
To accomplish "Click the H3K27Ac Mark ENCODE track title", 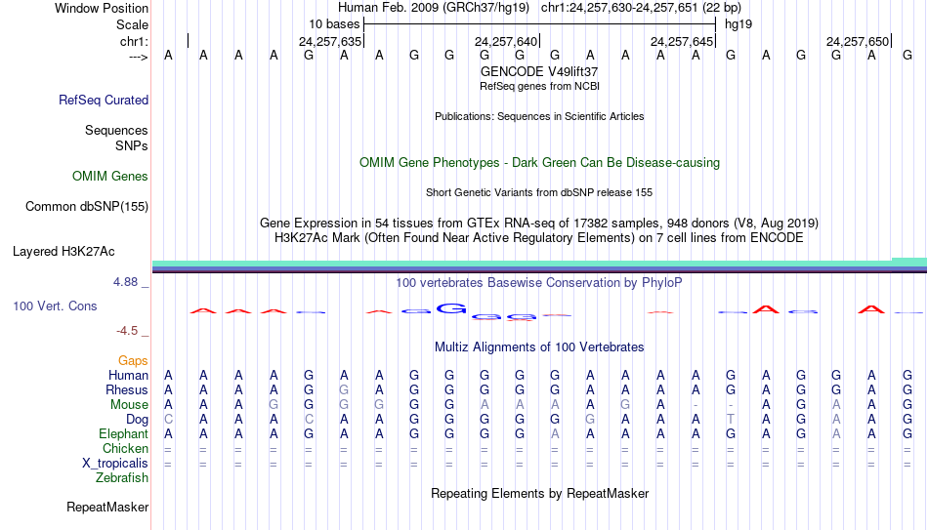I will click(x=539, y=238).
